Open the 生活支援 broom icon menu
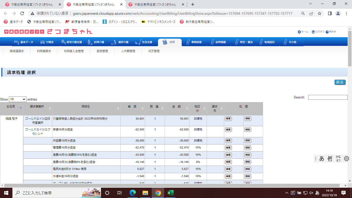This screenshot has width=352, height=198. (x=138, y=42)
